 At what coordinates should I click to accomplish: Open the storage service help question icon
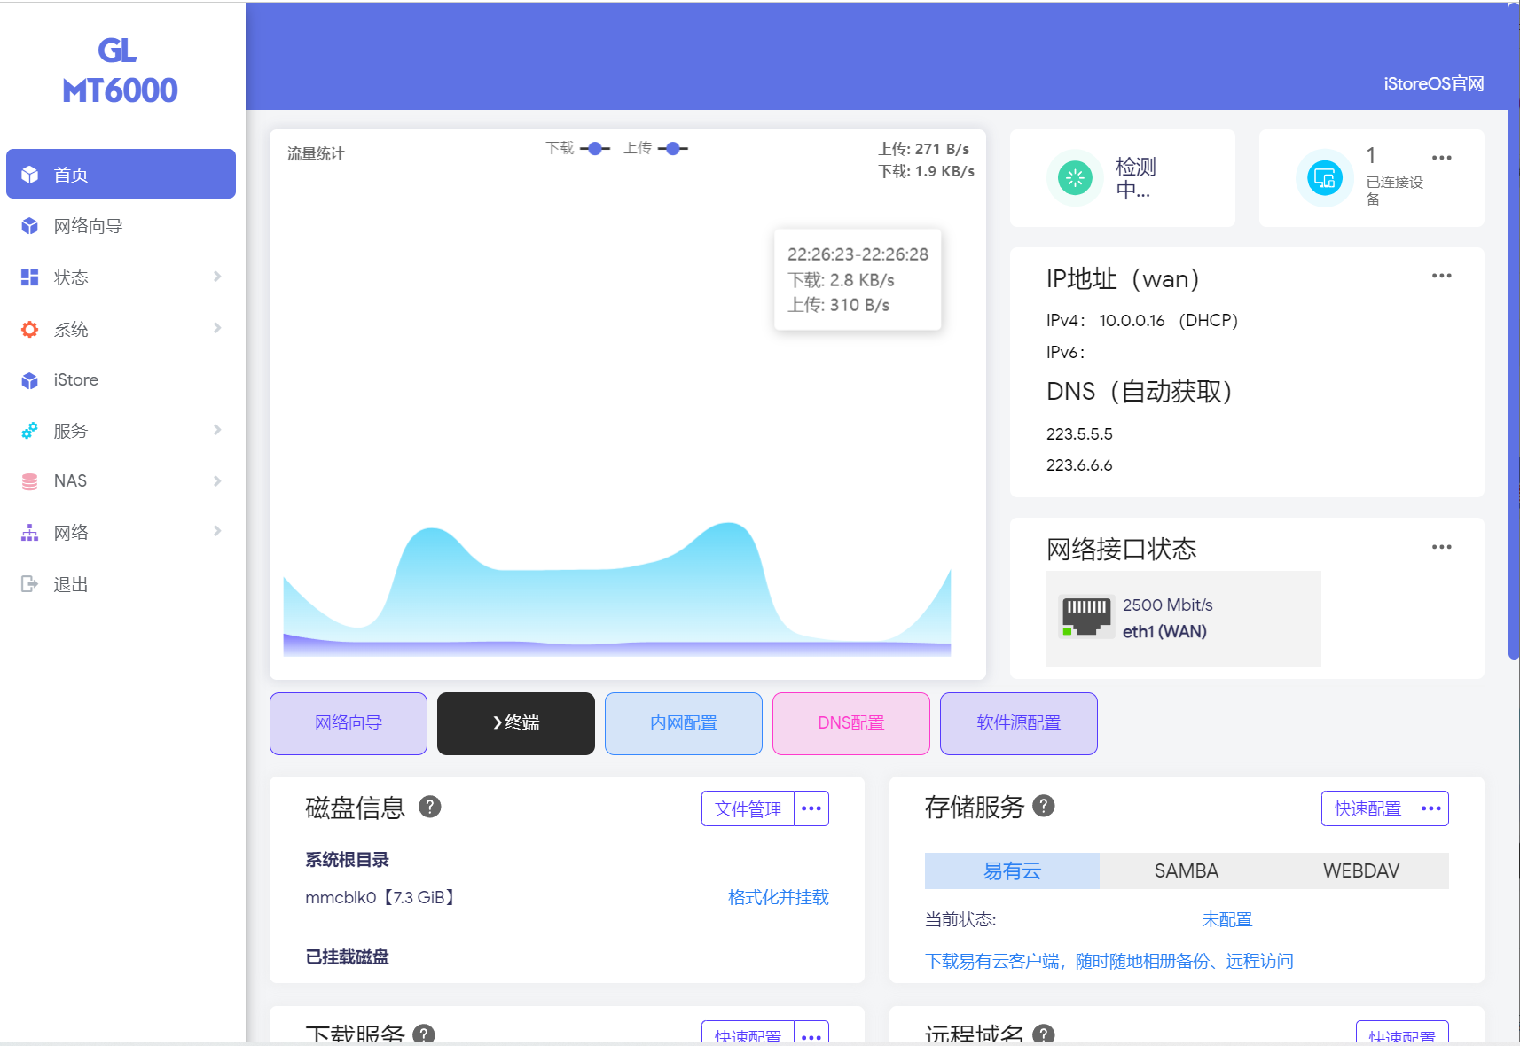tap(1044, 806)
